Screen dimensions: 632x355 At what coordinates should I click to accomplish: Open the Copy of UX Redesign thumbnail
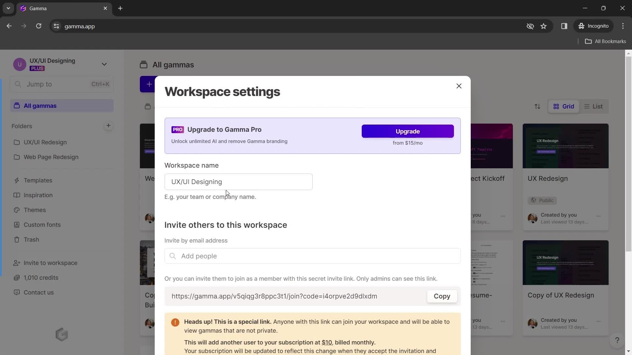pyautogui.click(x=566, y=263)
